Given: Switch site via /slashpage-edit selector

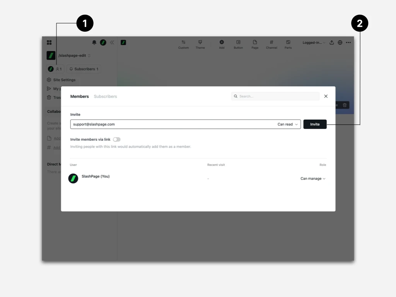Looking at the screenshot, I should [x=75, y=56].
